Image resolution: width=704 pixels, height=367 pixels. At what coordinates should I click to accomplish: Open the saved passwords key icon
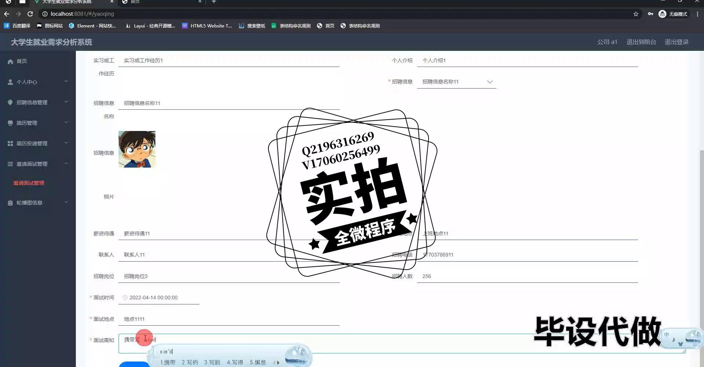[650, 14]
